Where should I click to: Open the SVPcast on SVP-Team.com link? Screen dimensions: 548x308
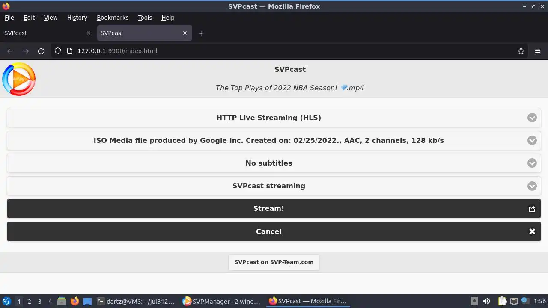point(274,262)
